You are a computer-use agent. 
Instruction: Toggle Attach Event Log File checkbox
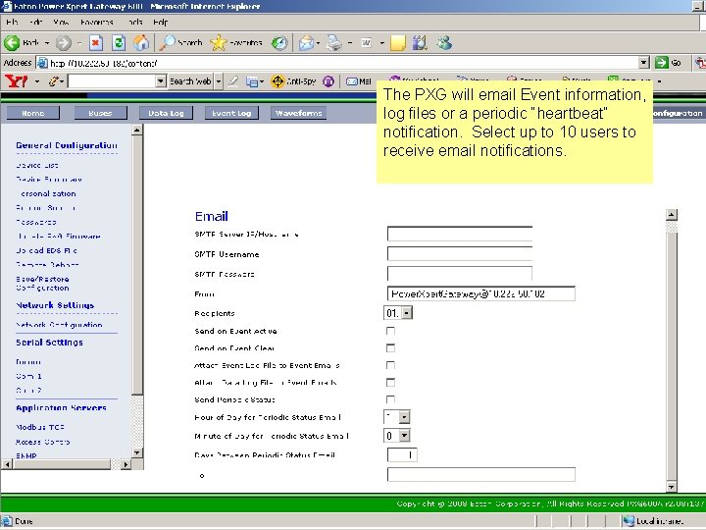point(390,365)
